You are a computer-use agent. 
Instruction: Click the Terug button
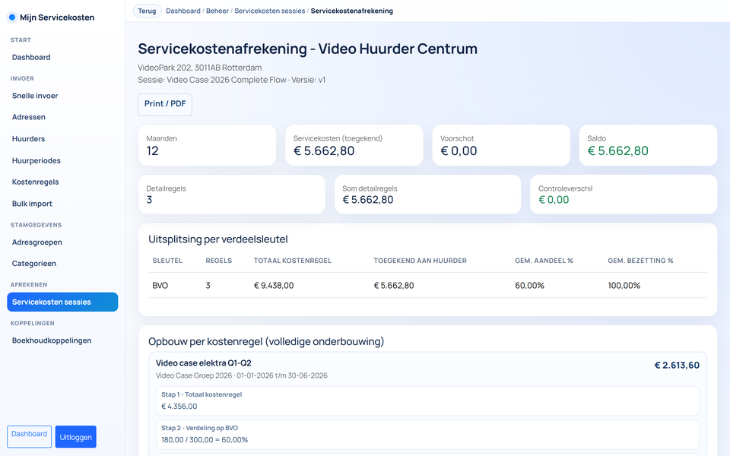point(147,11)
